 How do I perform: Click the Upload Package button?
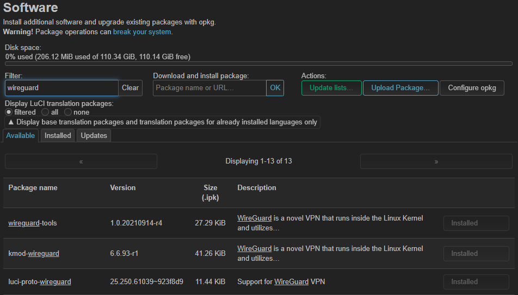point(400,88)
